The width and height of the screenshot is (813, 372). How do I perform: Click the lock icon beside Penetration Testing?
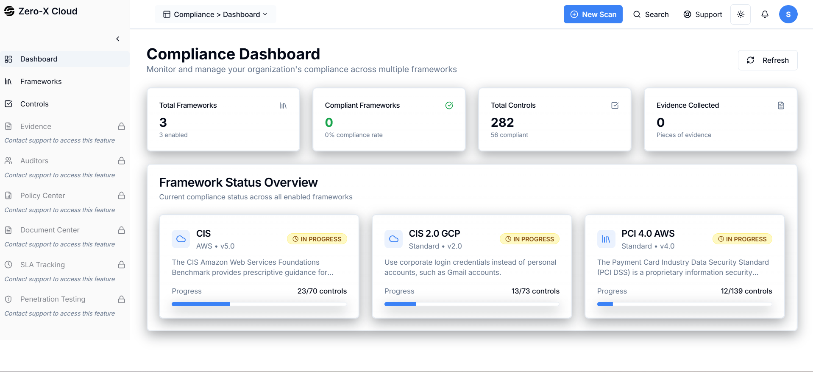122,299
